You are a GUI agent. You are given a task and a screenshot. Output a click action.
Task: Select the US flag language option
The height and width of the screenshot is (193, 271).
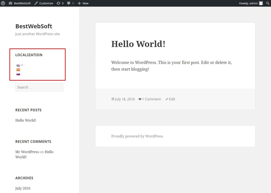click(18, 65)
